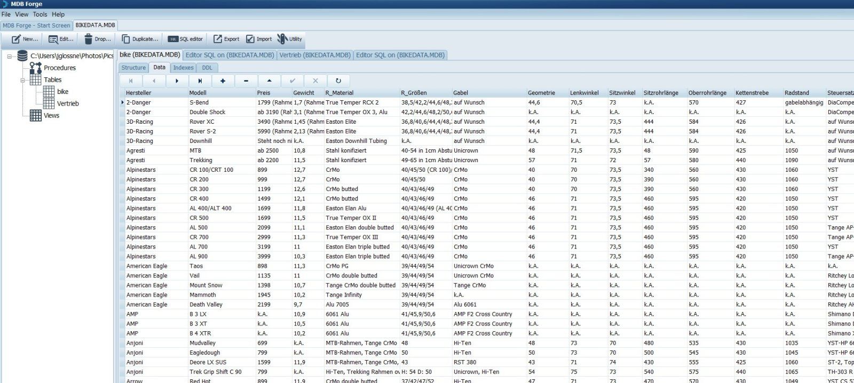Select the BIKEDATA.MDB document tab

(95, 25)
